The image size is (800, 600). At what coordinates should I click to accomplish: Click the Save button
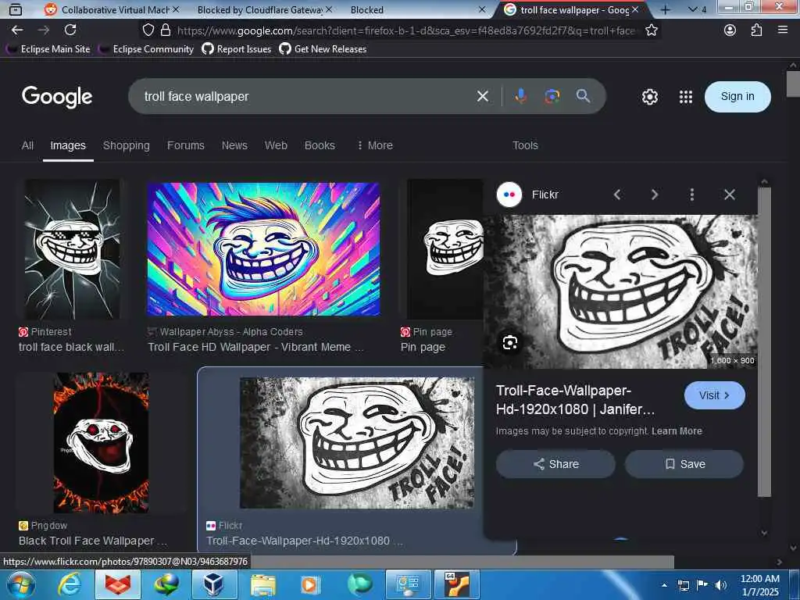pyautogui.click(x=684, y=464)
